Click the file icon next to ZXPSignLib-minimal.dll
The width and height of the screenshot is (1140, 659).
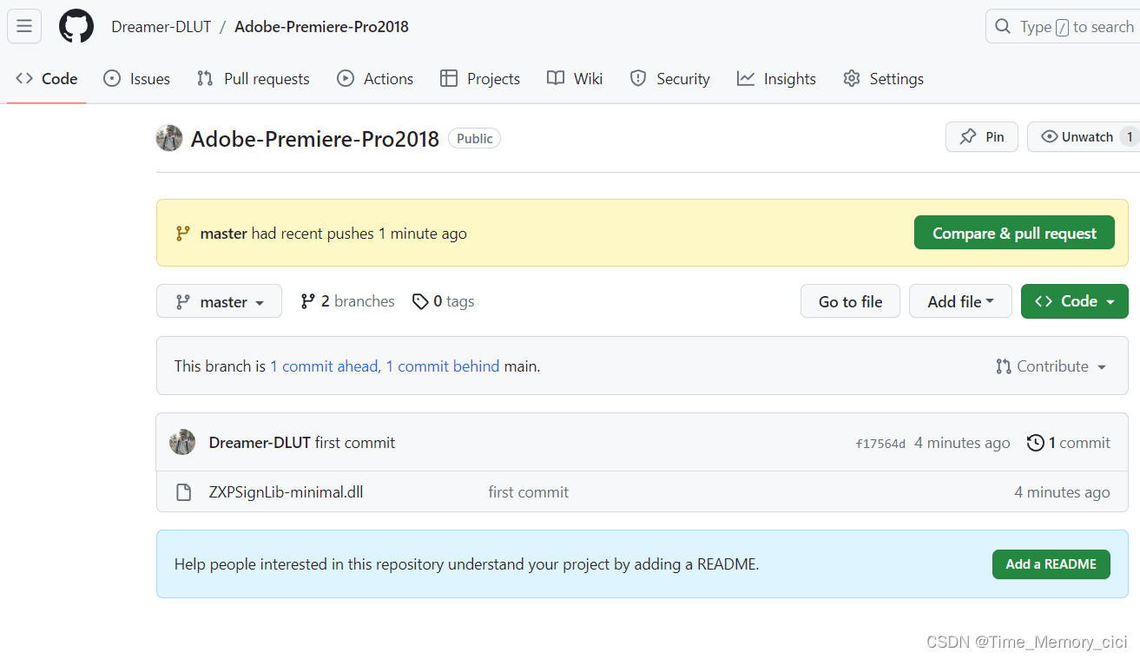point(184,492)
